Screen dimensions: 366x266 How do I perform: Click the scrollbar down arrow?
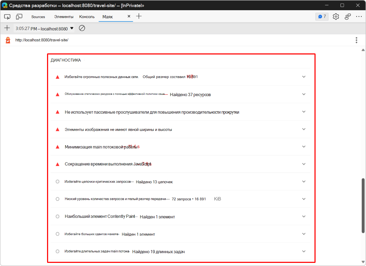[363, 262]
